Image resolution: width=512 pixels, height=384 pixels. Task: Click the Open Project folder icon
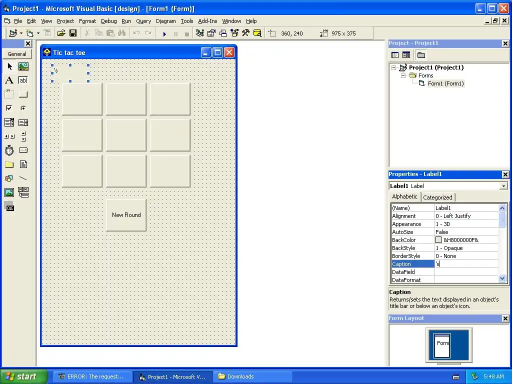point(61,33)
